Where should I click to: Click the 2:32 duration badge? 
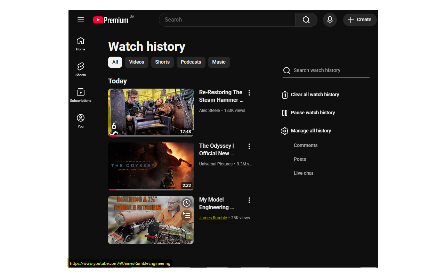click(x=187, y=186)
